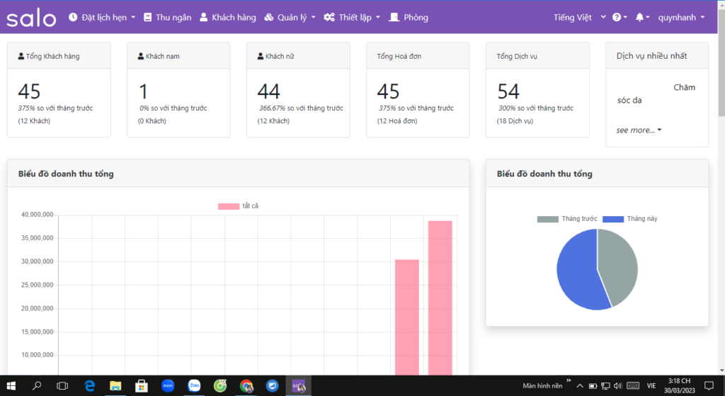Screen dimensions: 725x396
Task: Toggle the 'tất cả' dataset in bar chart legend
Action: pos(239,206)
